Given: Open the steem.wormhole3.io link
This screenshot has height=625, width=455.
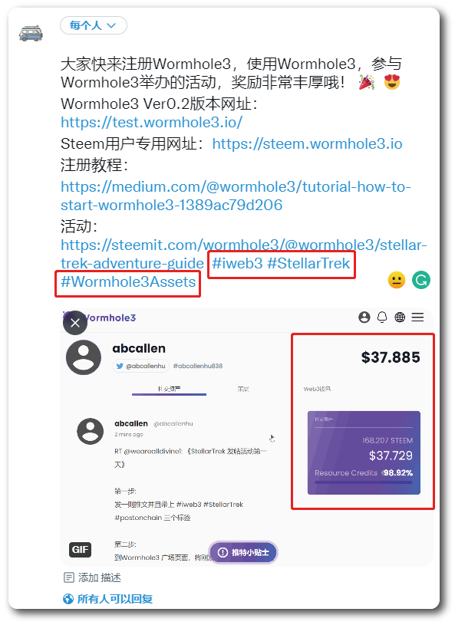Looking at the screenshot, I should pos(307,144).
